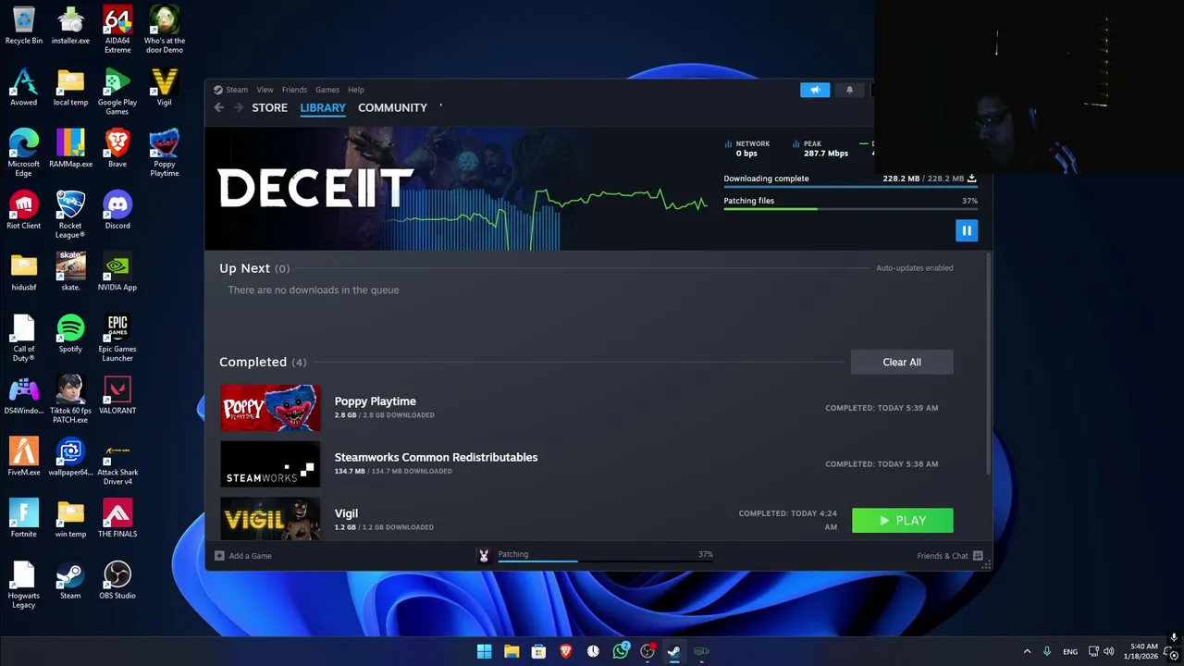
Task: Open Poppy Playtime desktop shortcut
Action: [165, 153]
